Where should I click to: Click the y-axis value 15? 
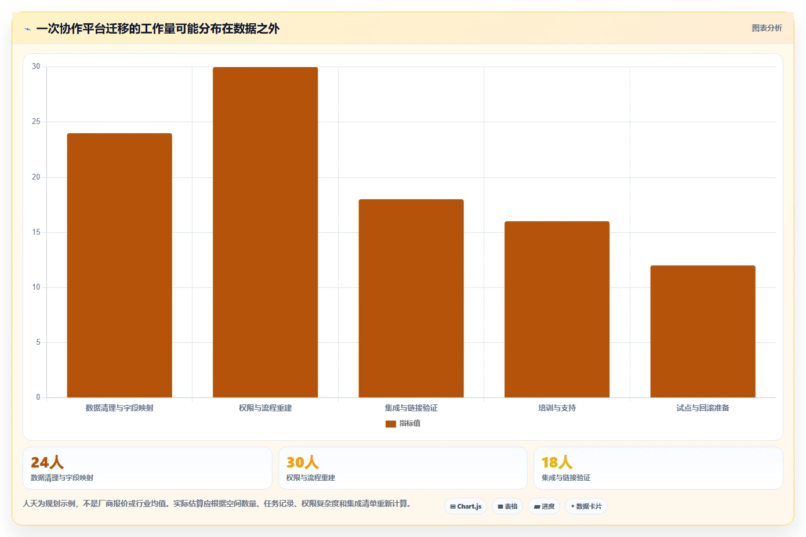pyautogui.click(x=36, y=232)
